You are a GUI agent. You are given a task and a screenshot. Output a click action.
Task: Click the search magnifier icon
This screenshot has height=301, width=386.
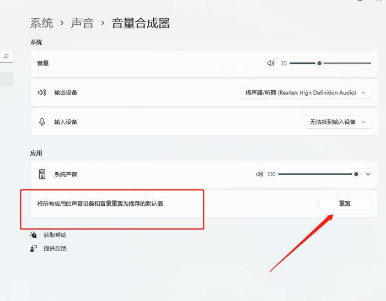[x=6, y=56]
